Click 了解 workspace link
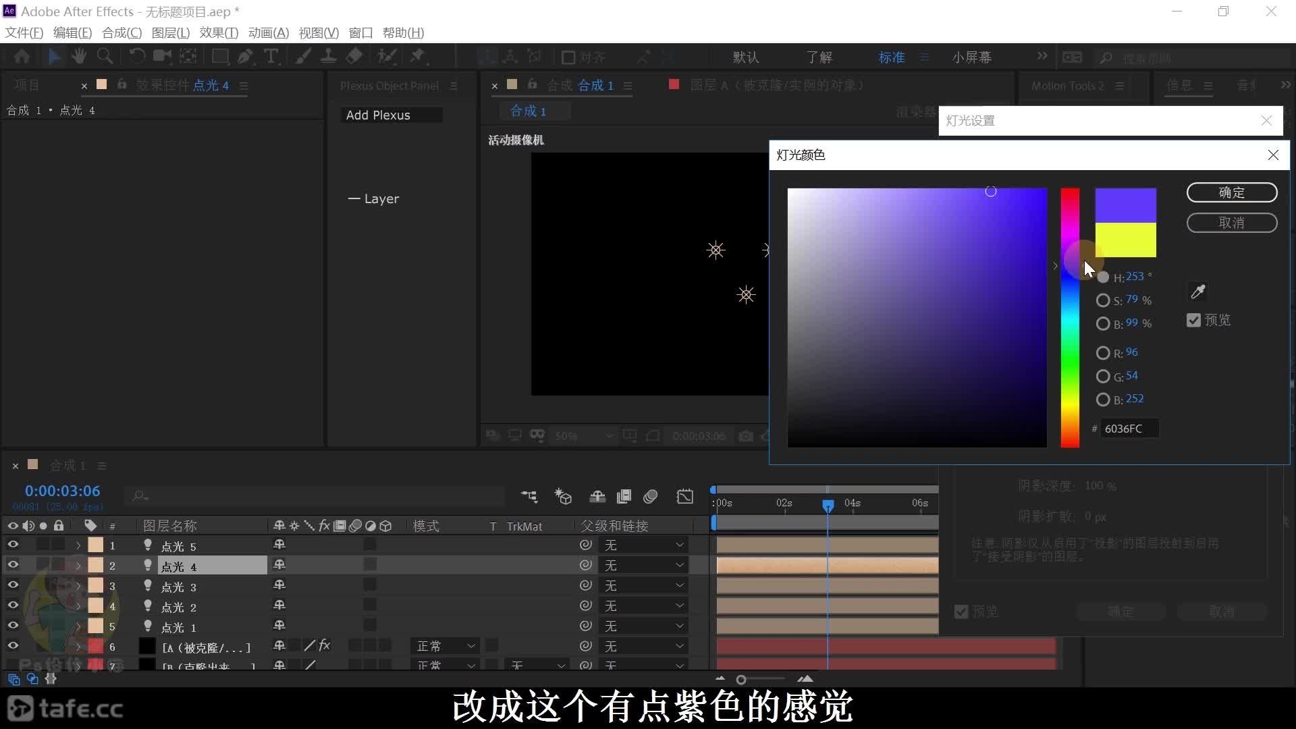Image resolution: width=1296 pixels, height=729 pixels. pos(819,57)
